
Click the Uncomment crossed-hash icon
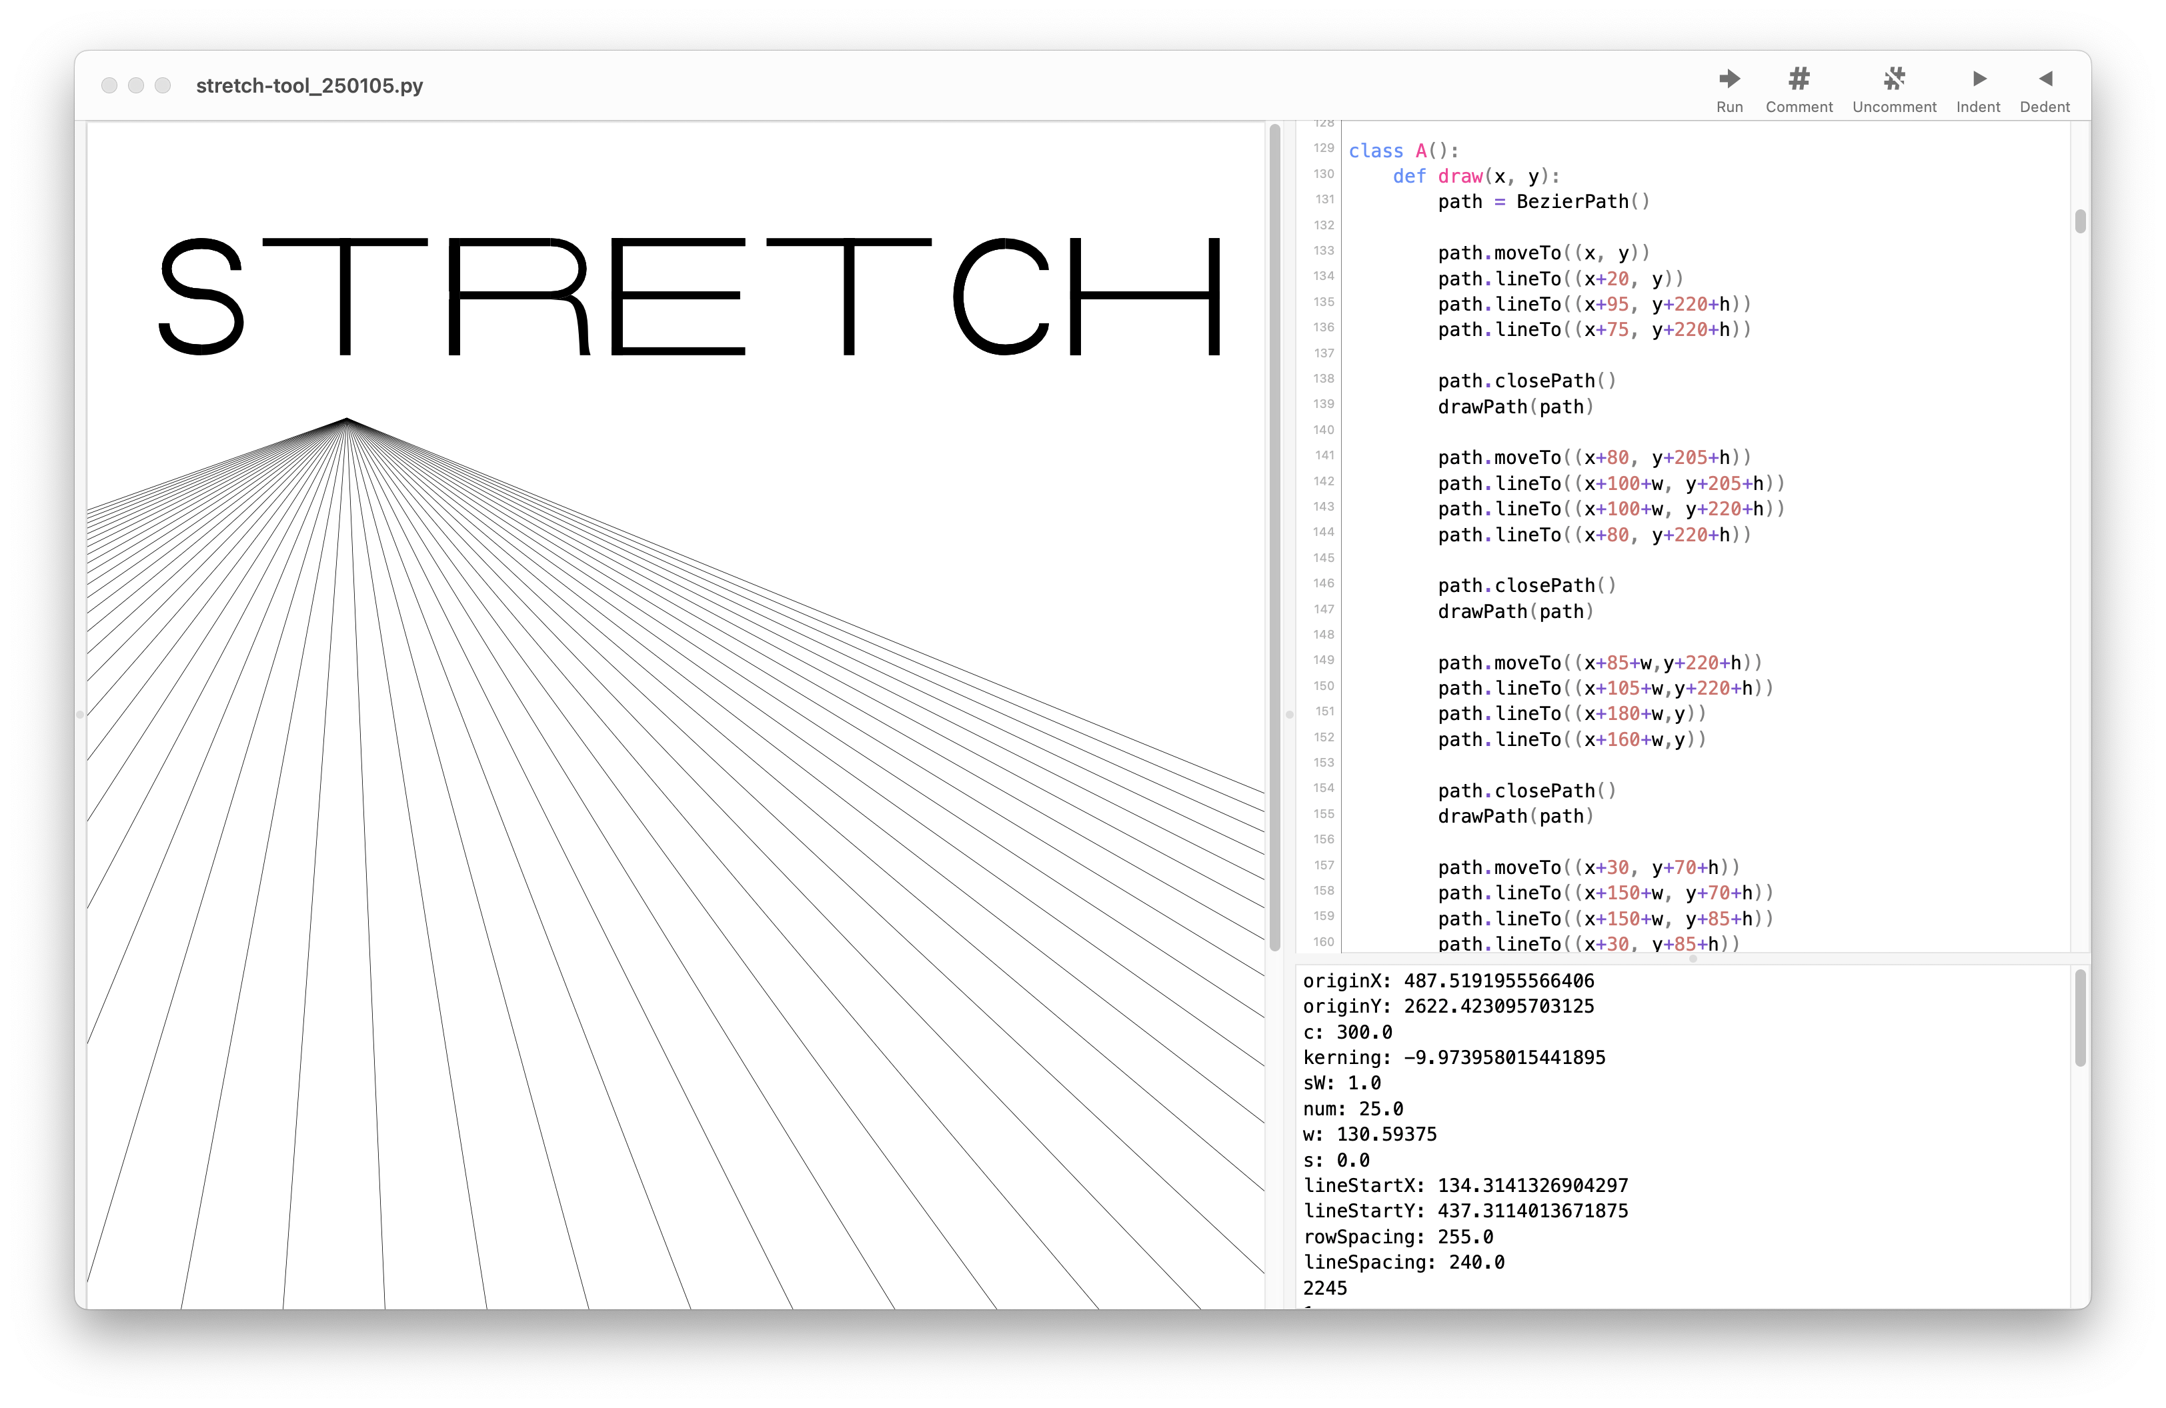click(1894, 79)
